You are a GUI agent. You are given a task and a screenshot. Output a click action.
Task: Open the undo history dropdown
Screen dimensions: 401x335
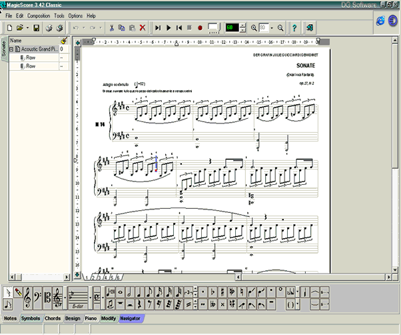pyautogui.click(x=84, y=27)
